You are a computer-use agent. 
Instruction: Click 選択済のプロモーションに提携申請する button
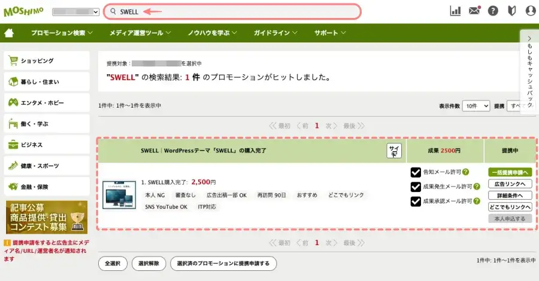(x=223, y=264)
